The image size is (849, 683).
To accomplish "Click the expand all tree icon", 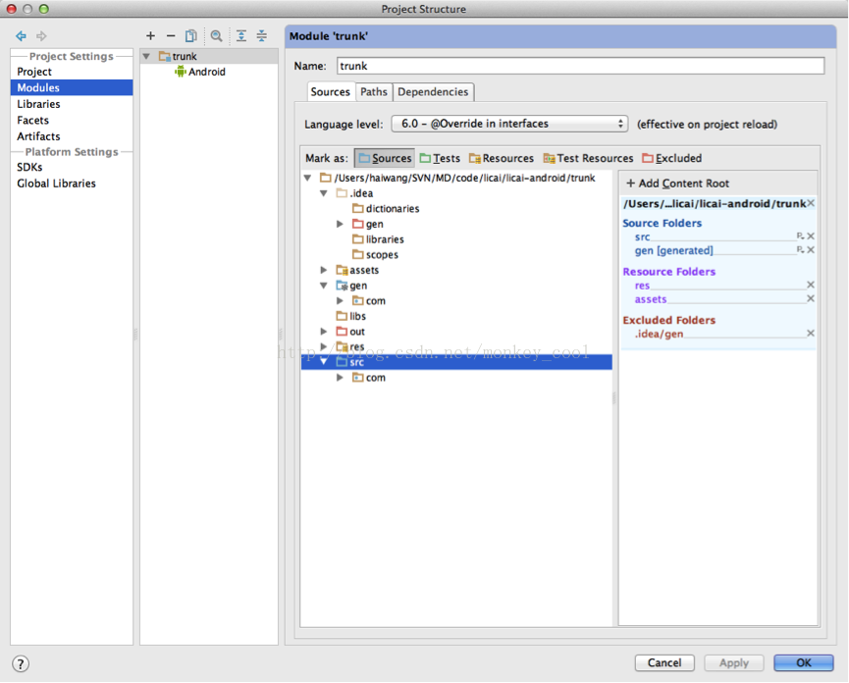I will click(x=241, y=36).
